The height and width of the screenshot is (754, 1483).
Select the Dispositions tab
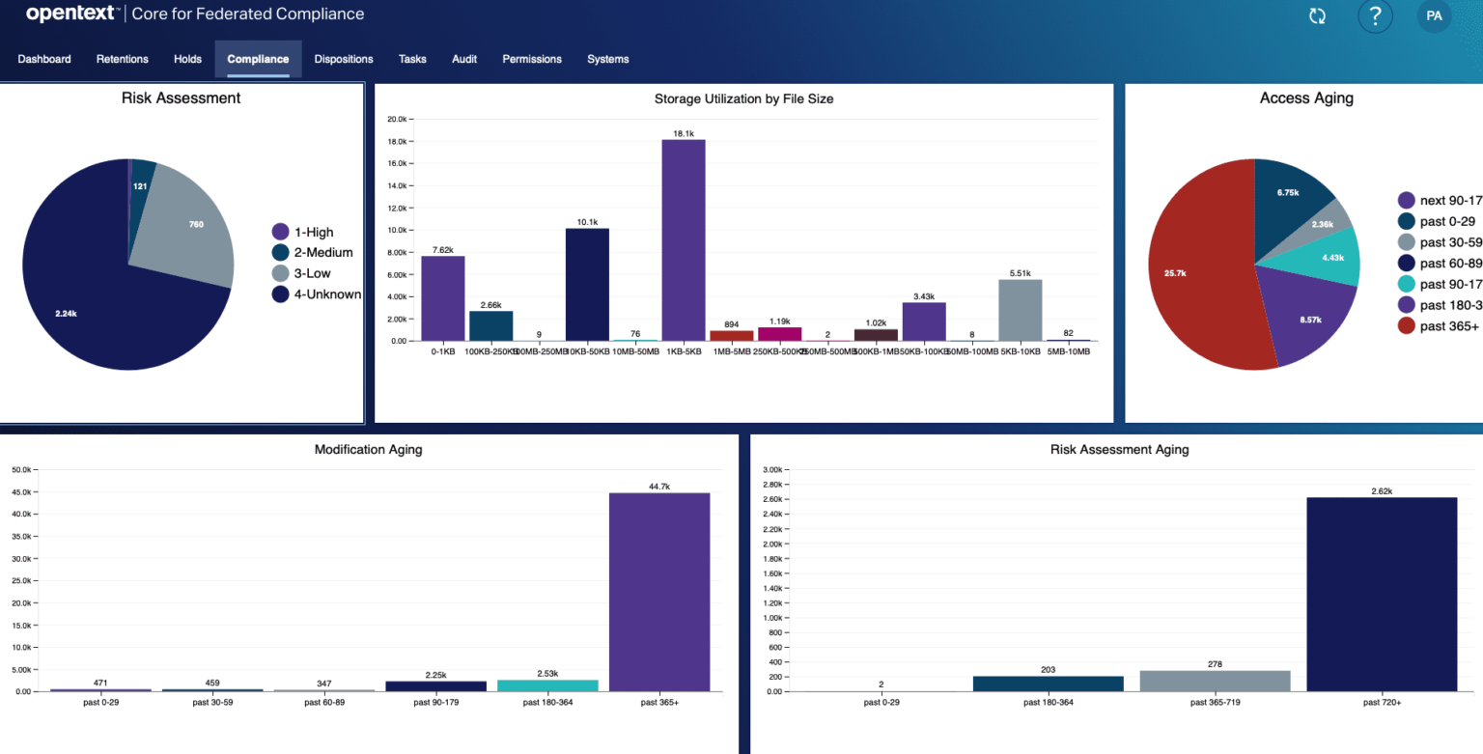click(x=343, y=59)
